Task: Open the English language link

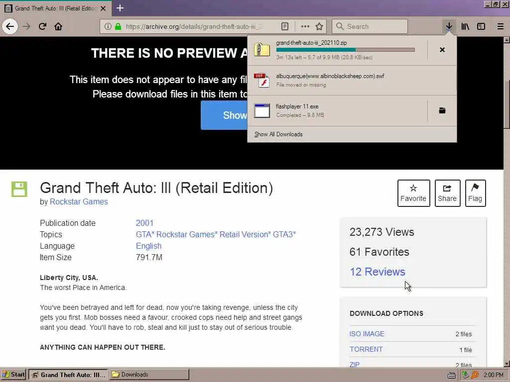Action: (148, 246)
